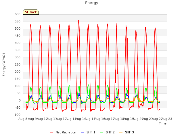184x138 pixels.
Task: Click the Net Radiation legend entry
Action: (63, 132)
